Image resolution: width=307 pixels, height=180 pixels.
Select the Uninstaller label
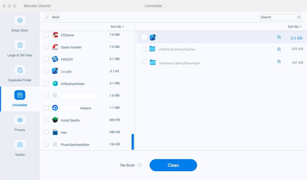pyautogui.click(x=20, y=105)
